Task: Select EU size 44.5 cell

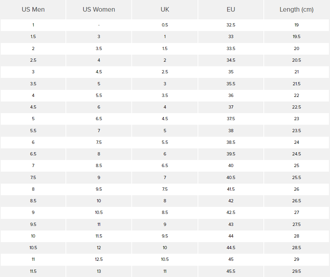Action: [x=231, y=248]
